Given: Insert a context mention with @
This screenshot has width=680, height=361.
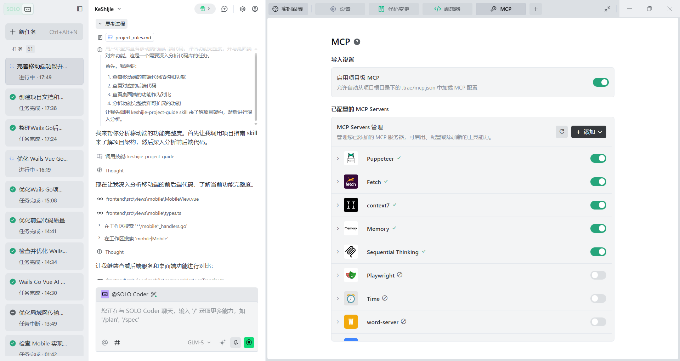Looking at the screenshot, I should (105, 343).
